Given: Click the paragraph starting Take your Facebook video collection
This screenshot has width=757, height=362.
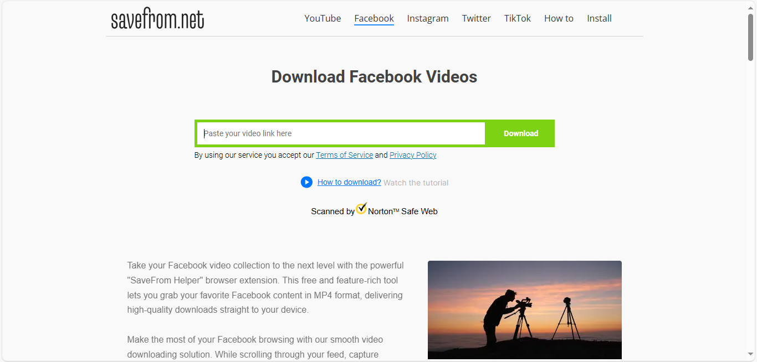Looking at the screenshot, I should pyautogui.click(x=265, y=287).
